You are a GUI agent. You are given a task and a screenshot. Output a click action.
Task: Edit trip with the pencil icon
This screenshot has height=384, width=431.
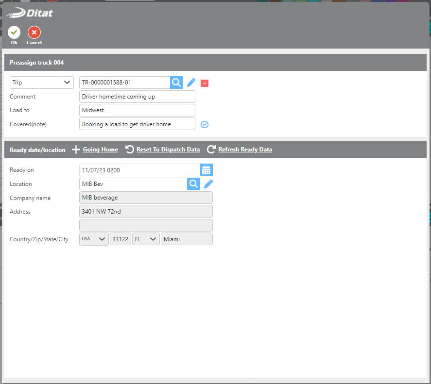191,83
